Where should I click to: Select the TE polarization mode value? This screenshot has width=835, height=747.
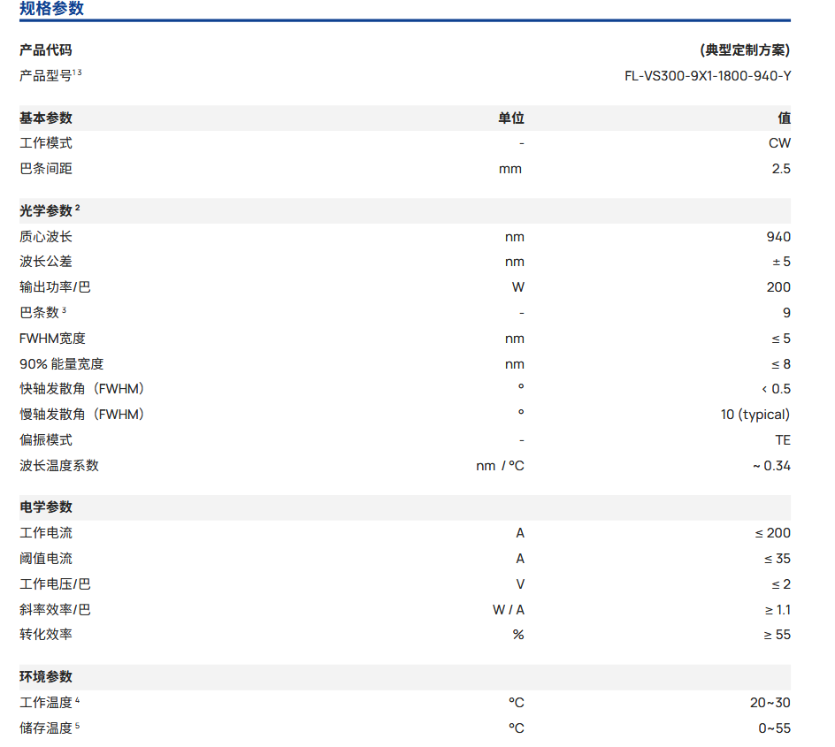coord(782,440)
